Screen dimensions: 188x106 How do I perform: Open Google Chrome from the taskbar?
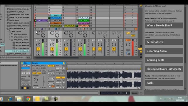[28, 99]
